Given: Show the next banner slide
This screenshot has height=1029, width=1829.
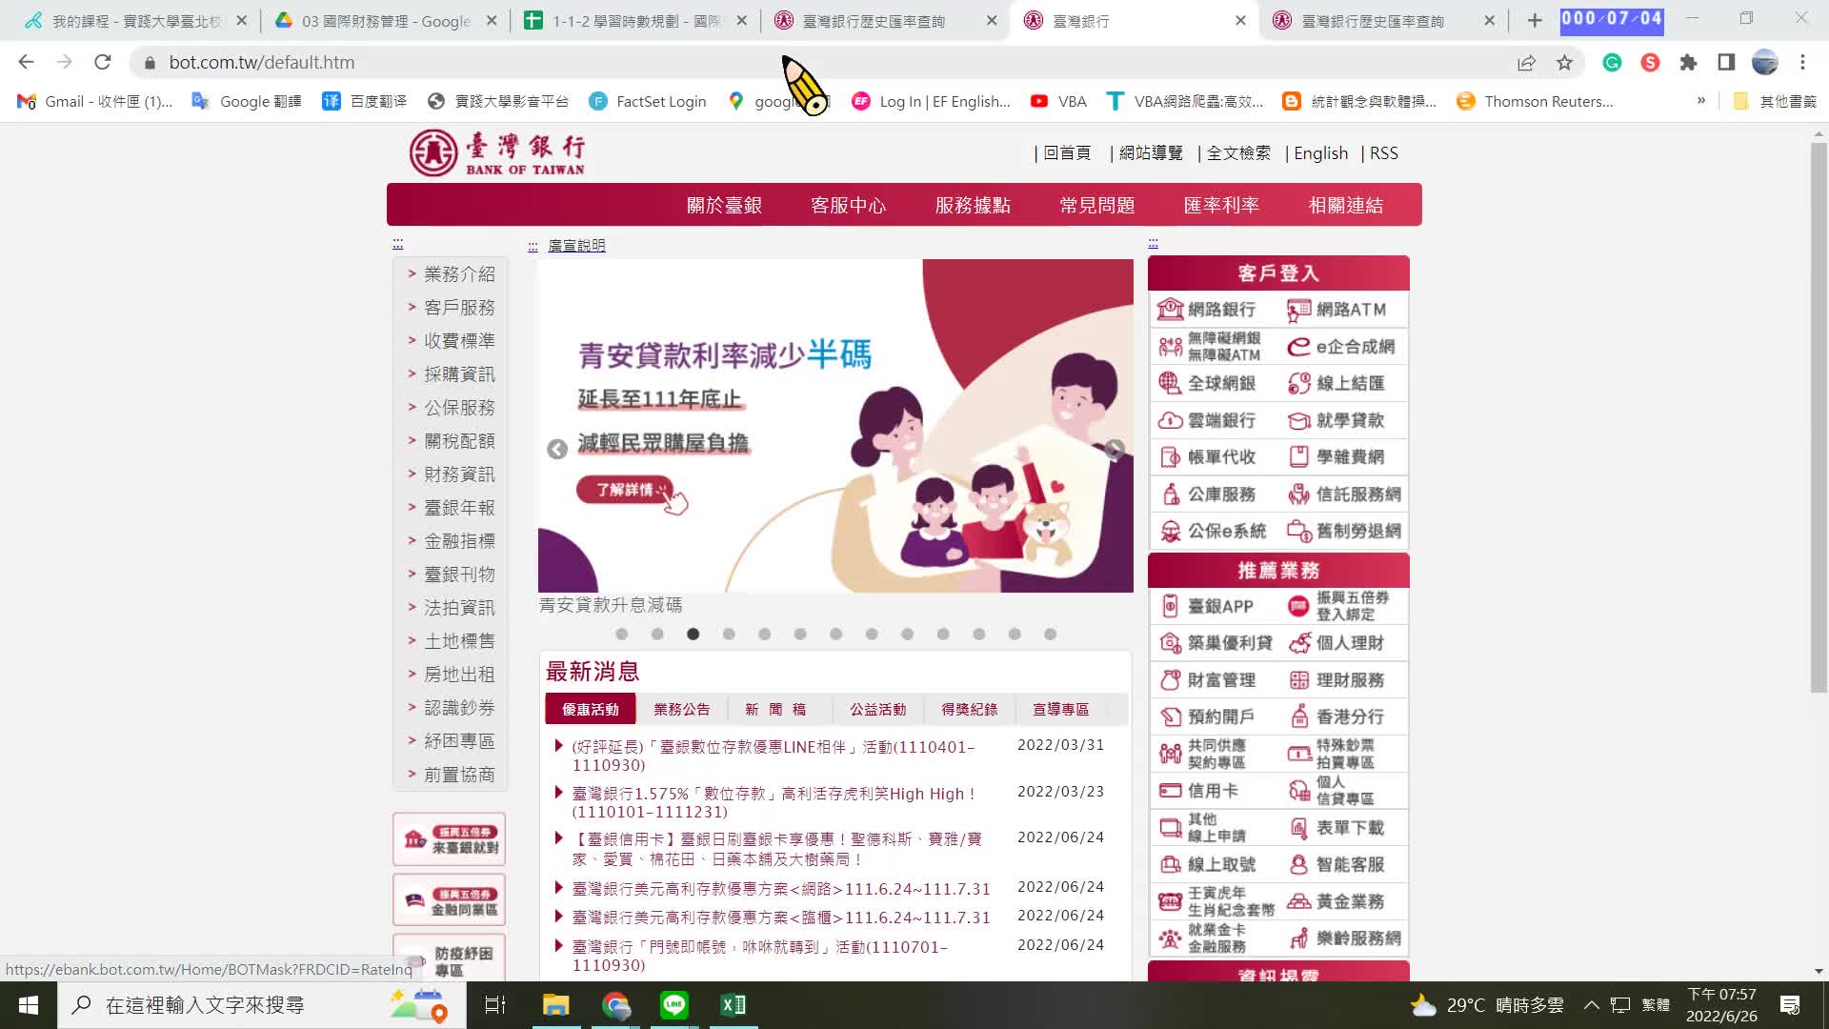Looking at the screenshot, I should click(x=1114, y=450).
